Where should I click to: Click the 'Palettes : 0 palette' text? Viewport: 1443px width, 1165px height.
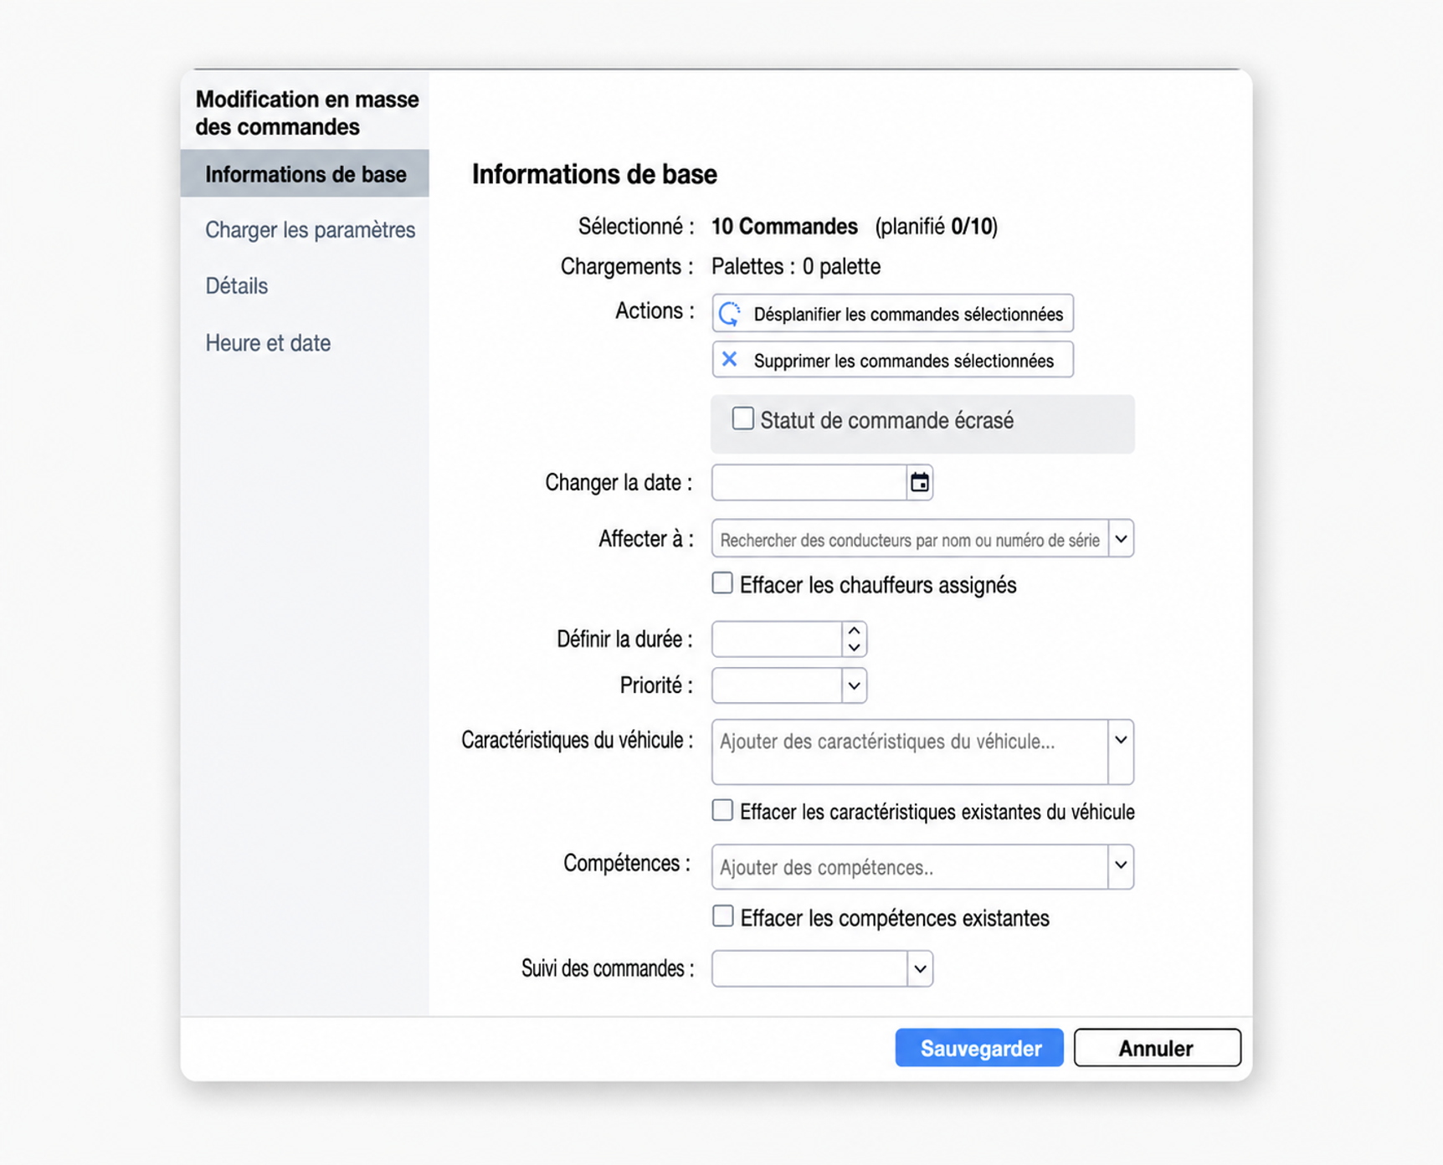(x=796, y=266)
